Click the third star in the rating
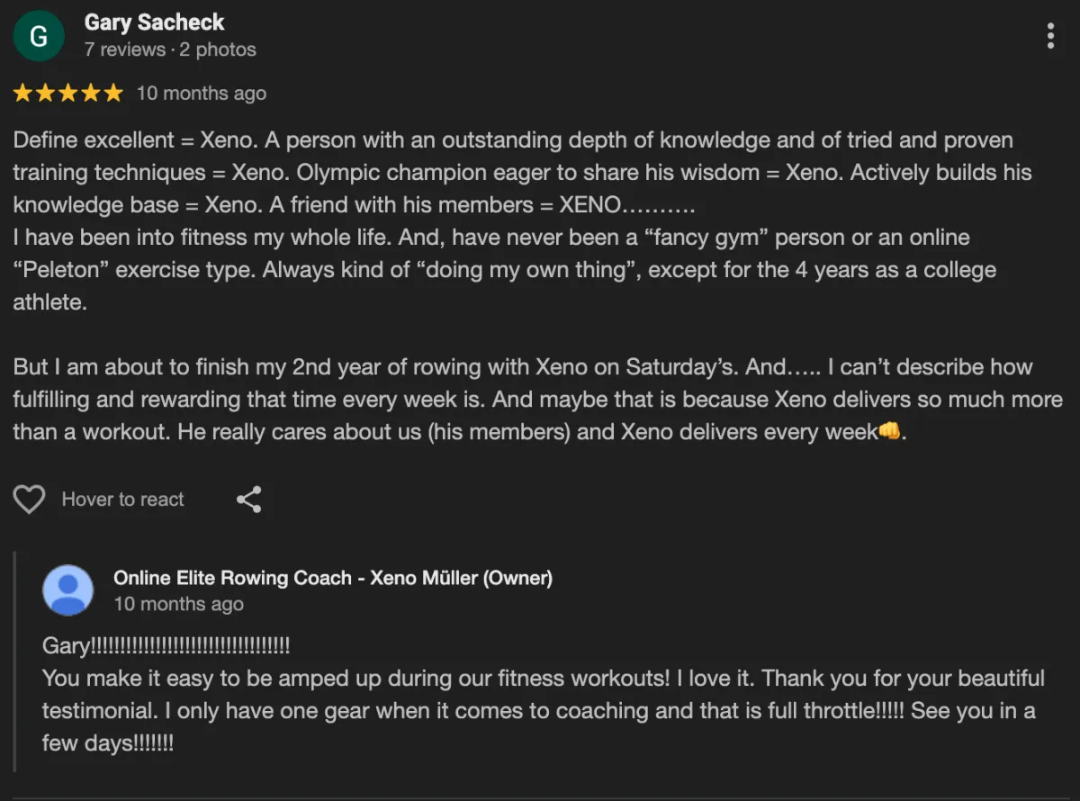The width and height of the screenshot is (1080, 801). pyautogui.click(x=68, y=94)
